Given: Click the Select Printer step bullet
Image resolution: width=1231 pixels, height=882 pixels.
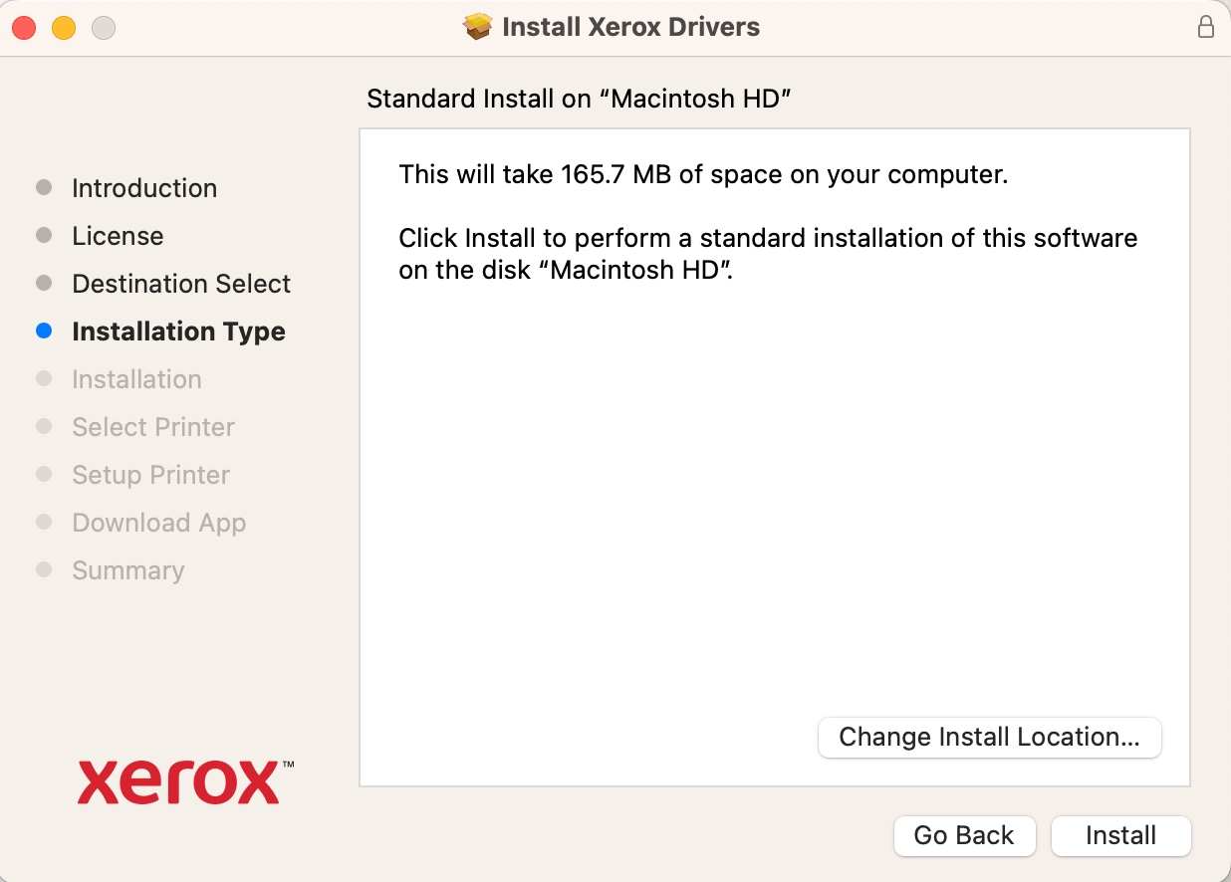Looking at the screenshot, I should (x=44, y=426).
